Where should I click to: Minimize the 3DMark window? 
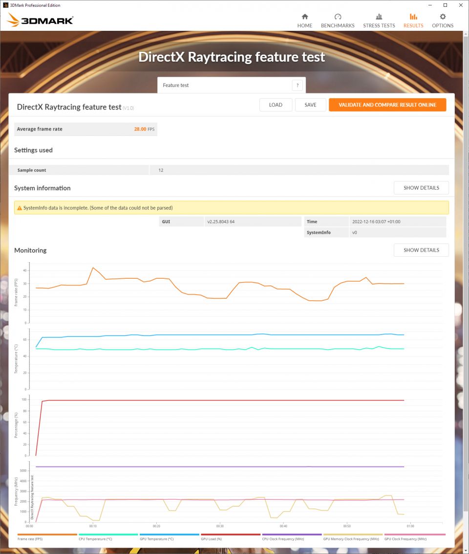point(430,5)
